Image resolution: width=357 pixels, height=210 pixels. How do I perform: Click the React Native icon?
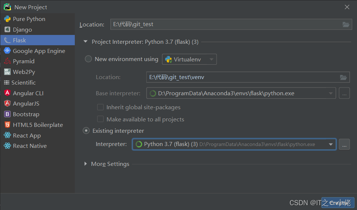(x=7, y=146)
